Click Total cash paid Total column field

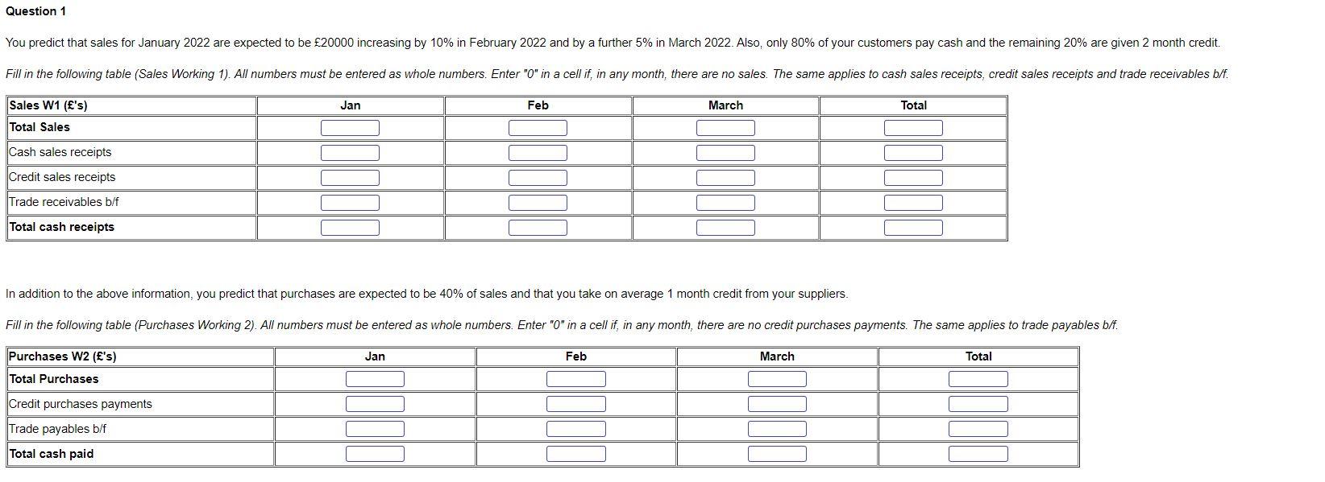[978, 454]
